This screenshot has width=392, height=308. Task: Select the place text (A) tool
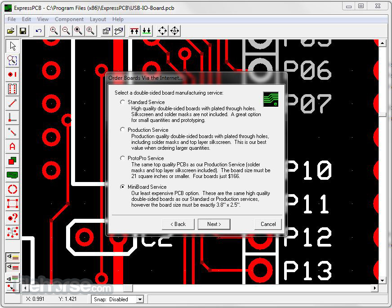click(x=12, y=147)
